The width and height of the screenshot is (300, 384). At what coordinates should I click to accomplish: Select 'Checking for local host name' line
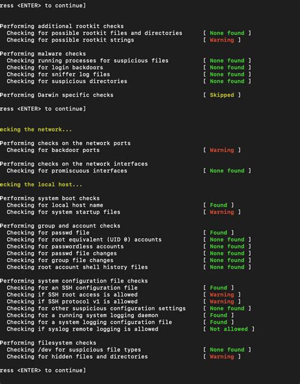pyautogui.click(x=55, y=205)
